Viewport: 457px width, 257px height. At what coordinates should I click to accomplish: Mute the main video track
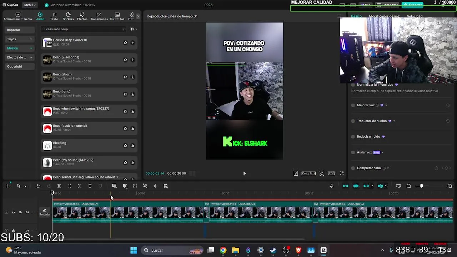27,212
